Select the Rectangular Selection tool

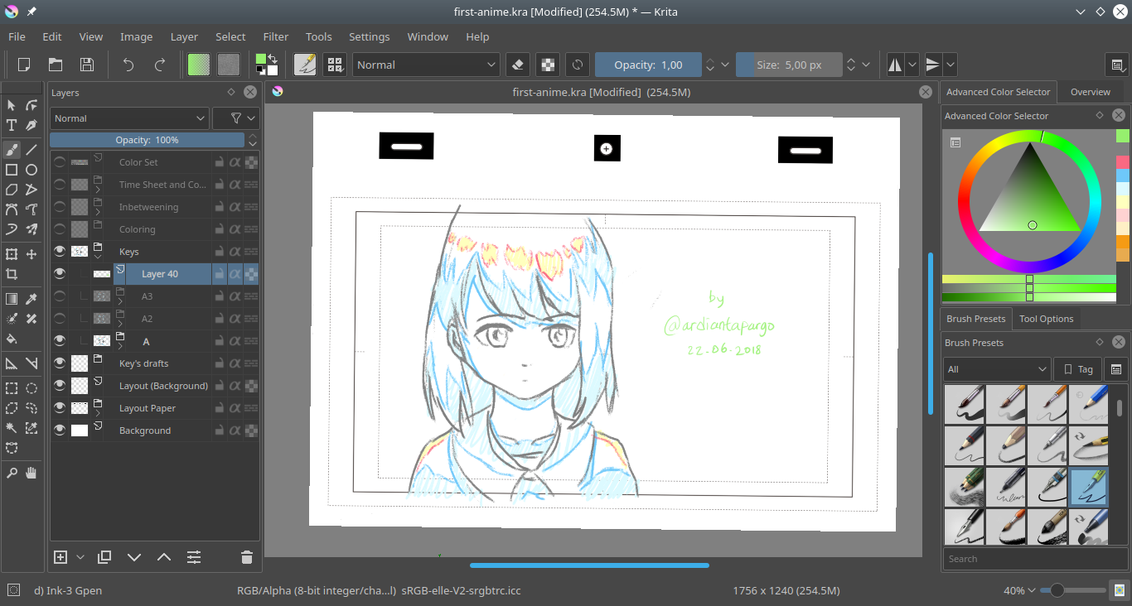pos(12,387)
